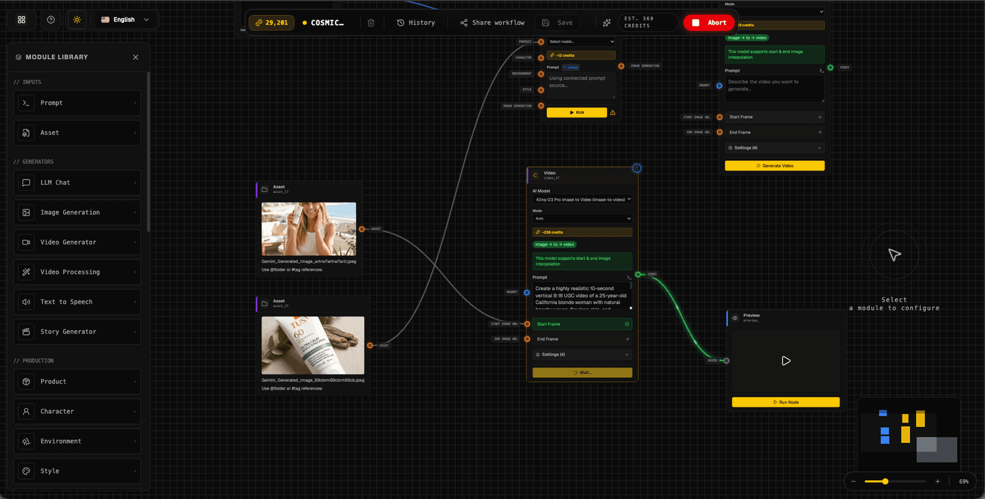Viewport: 985px width, 499px height.
Task: Add the Story Generator module
Action: (77, 331)
